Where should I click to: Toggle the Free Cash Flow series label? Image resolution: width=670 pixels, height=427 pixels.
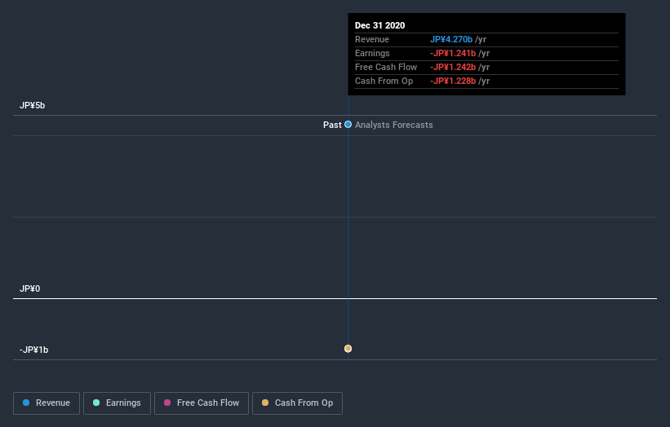coord(208,403)
